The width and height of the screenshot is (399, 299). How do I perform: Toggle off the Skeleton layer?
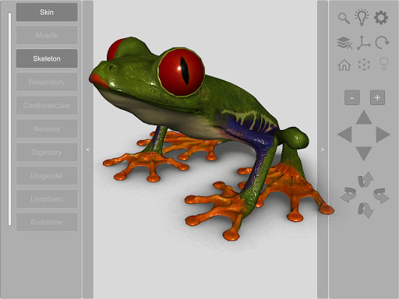pyautogui.click(x=47, y=58)
